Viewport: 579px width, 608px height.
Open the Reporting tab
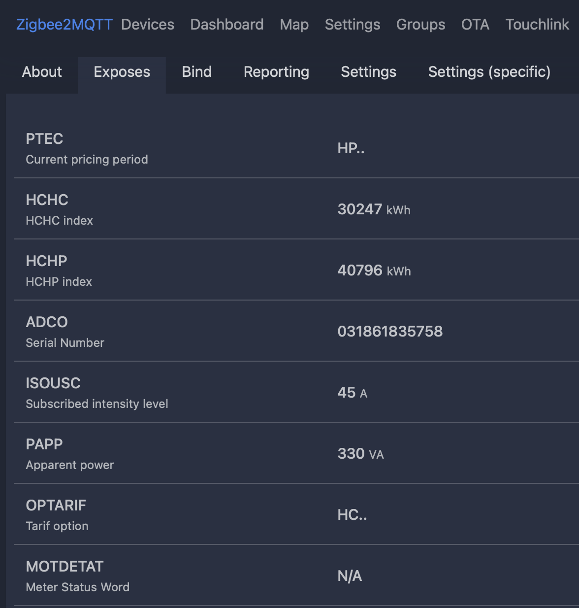coord(276,72)
